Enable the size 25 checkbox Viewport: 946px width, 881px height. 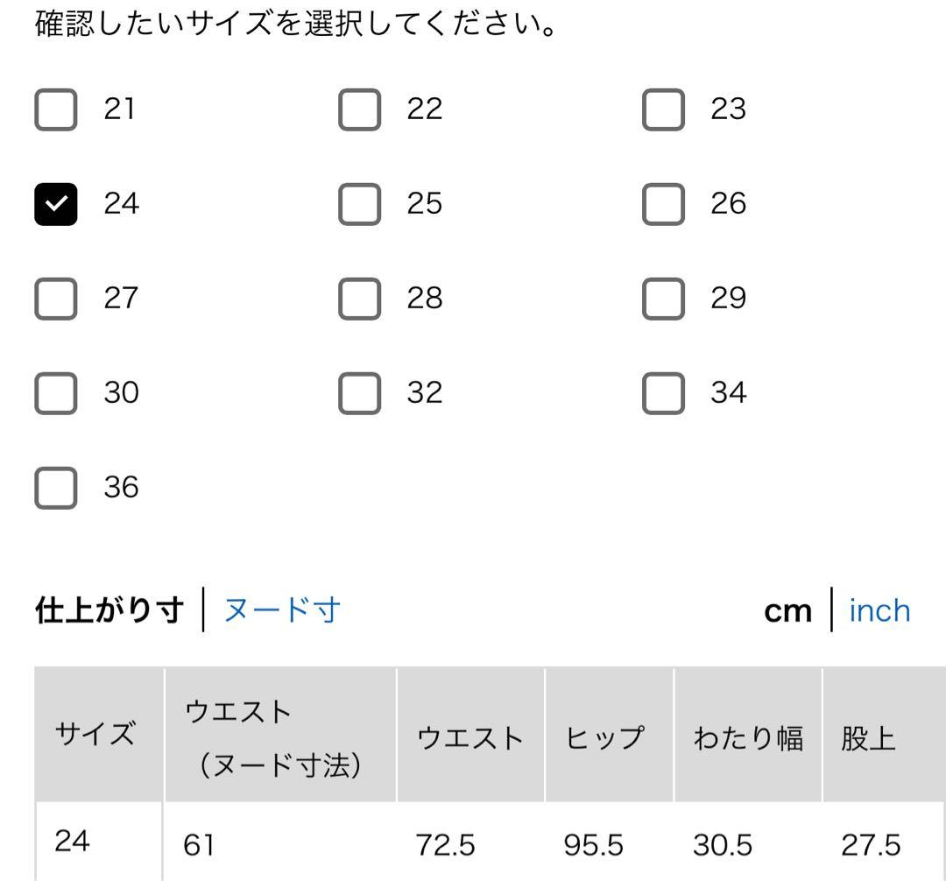(359, 204)
